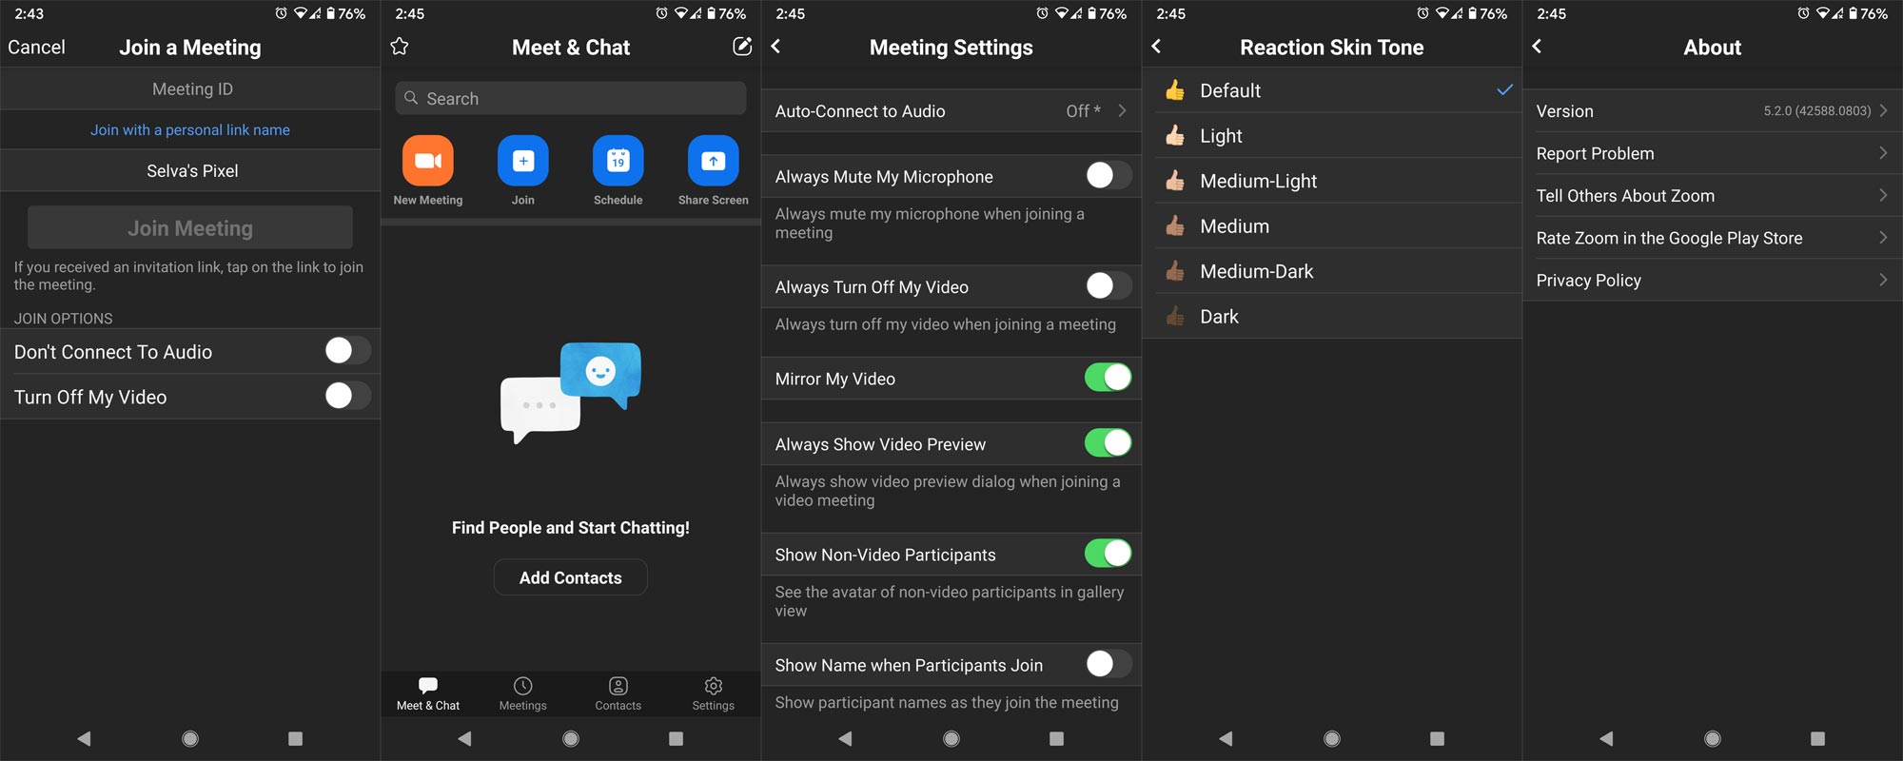
Task: Tap the Android home button on Join a Meeting screen
Action: pyautogui.click(x=190, y=738)
